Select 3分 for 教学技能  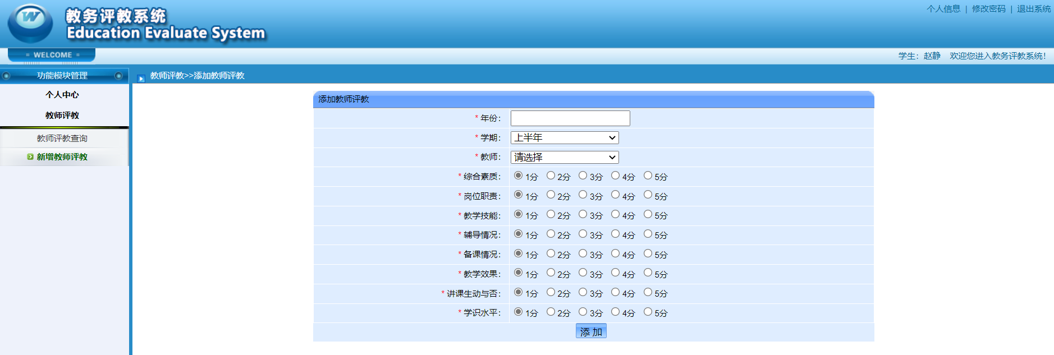tap(583, 214)
